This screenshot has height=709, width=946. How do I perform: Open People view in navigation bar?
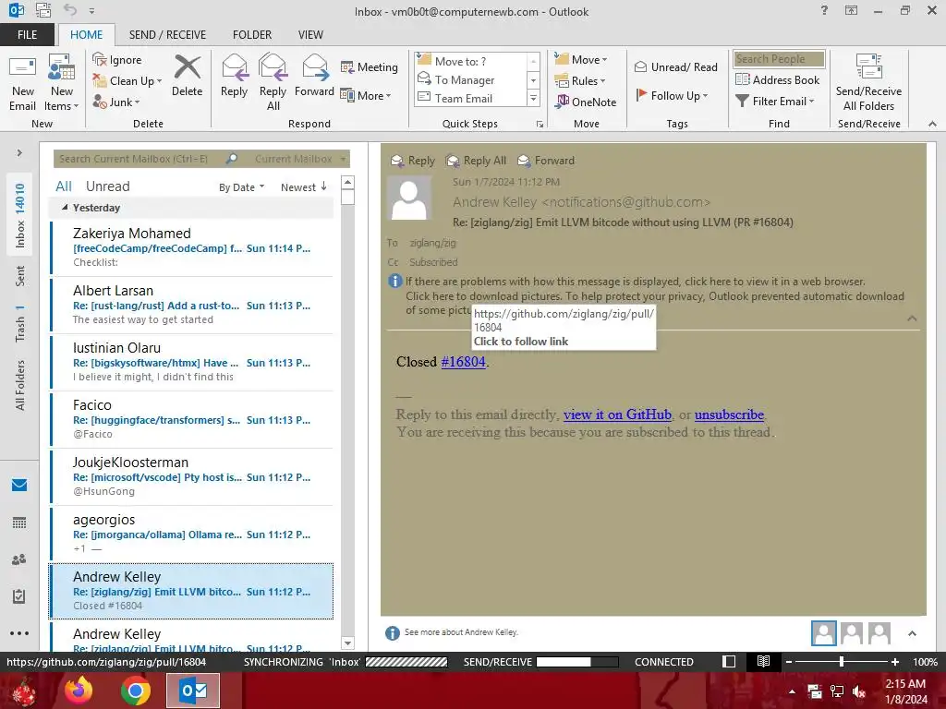coord(19,559)
